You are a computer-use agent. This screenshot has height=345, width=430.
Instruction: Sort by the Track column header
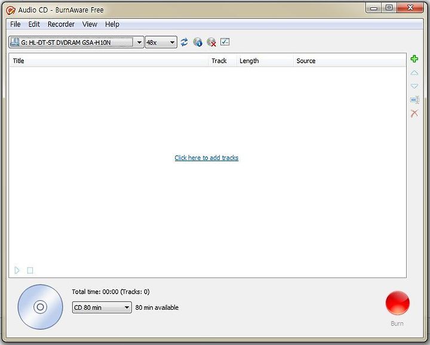222,61
